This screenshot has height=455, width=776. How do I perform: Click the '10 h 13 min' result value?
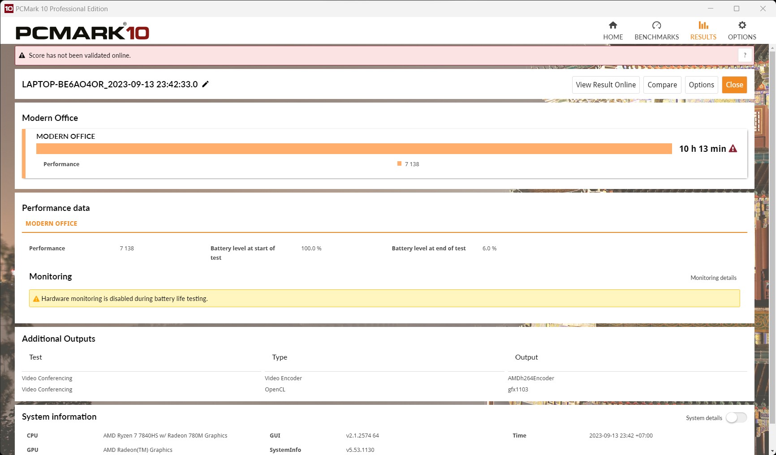point(703,149)
